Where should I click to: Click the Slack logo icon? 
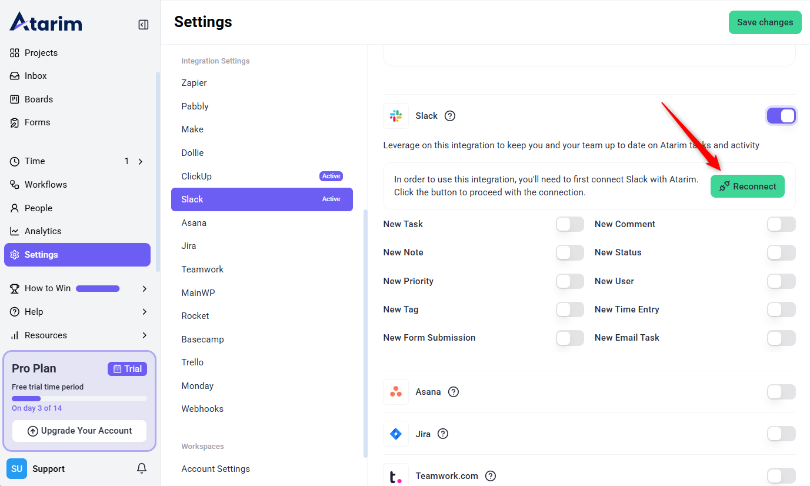(396, 116)
